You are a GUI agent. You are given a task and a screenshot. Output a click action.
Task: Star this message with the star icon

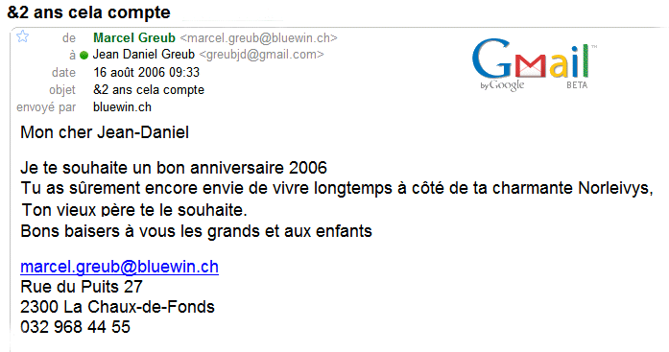[23, 36]
